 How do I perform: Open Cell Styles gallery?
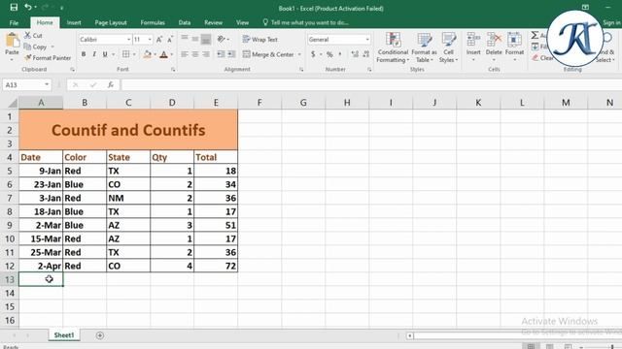point(449,48)
